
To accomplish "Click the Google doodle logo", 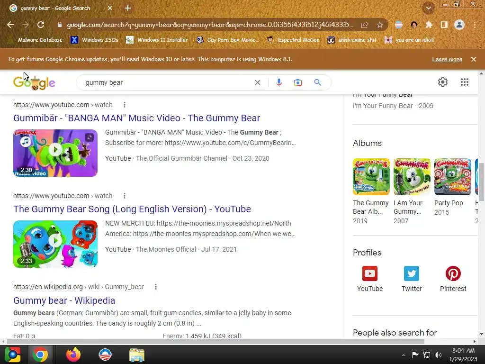I will point(34,82).
